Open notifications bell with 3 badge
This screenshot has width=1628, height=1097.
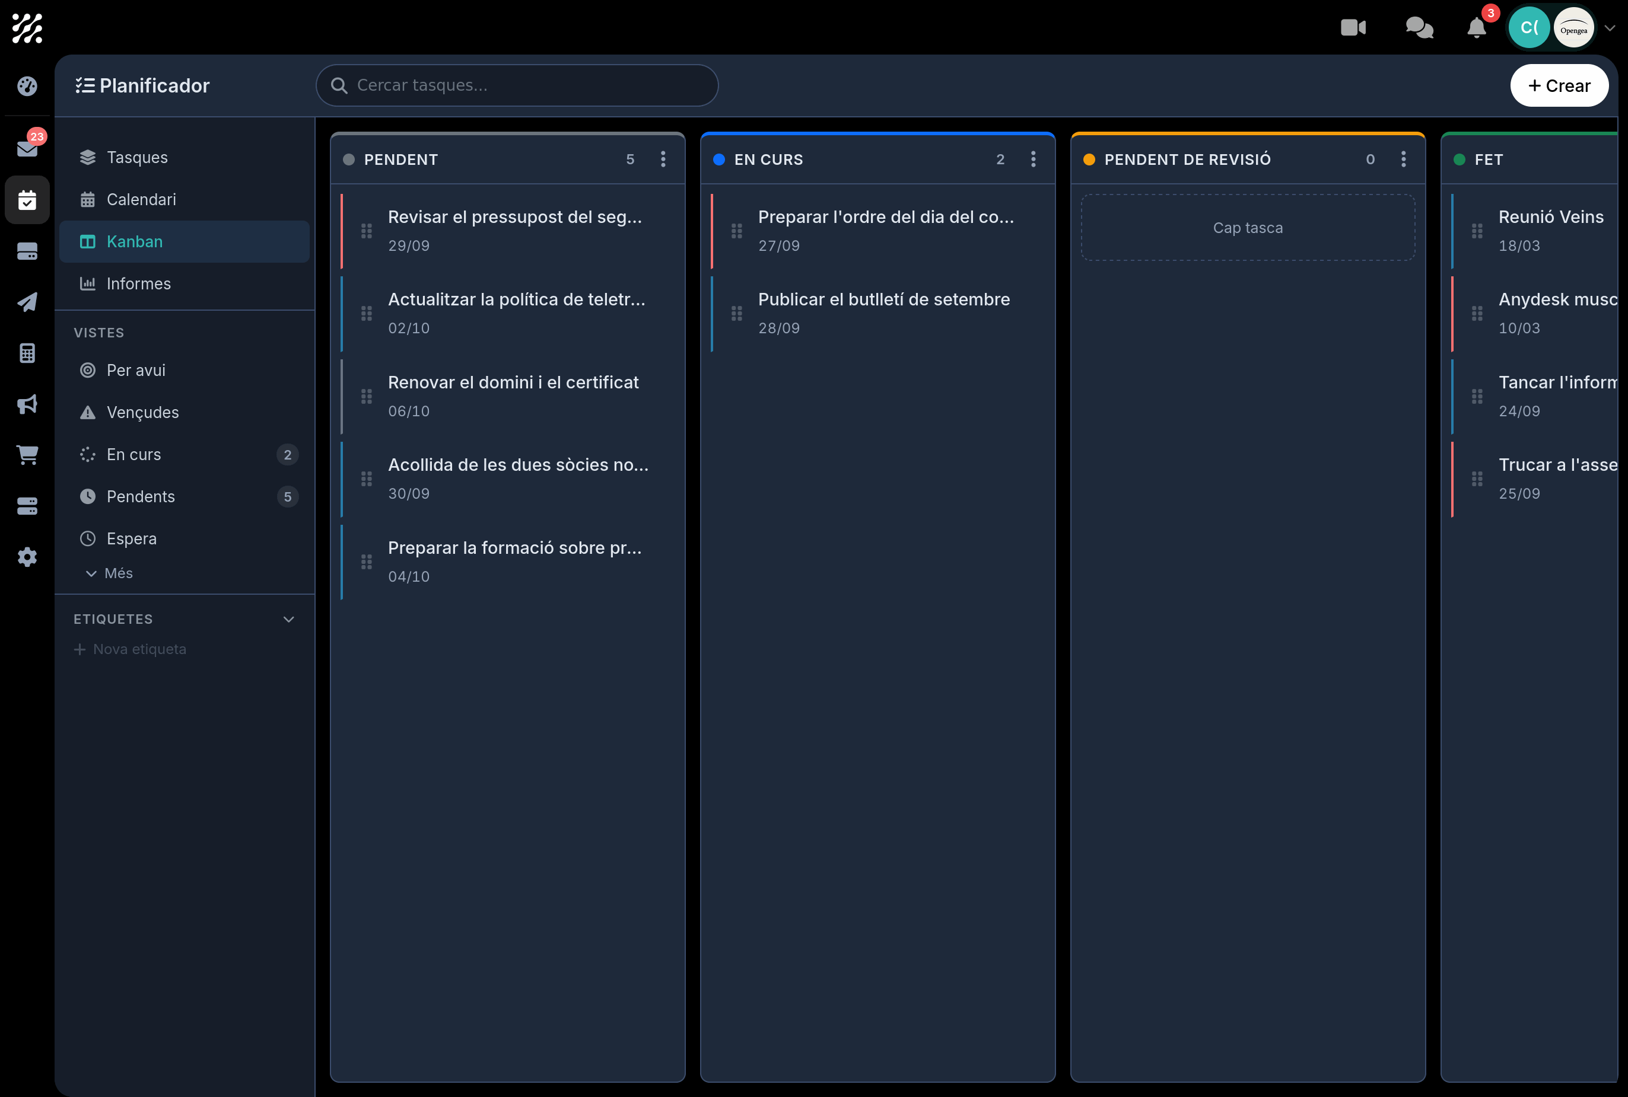[1476, 28]
